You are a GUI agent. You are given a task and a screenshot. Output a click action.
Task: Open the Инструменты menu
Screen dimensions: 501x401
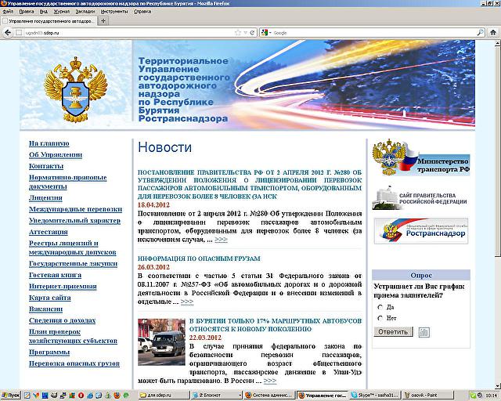[x=114, y=12]
